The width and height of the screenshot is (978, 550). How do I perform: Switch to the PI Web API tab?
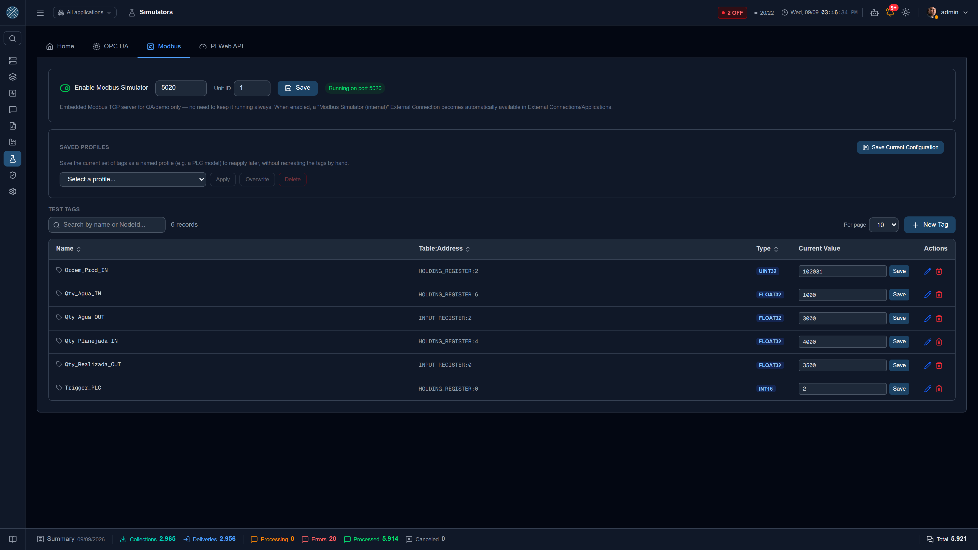tap(221, 46)
